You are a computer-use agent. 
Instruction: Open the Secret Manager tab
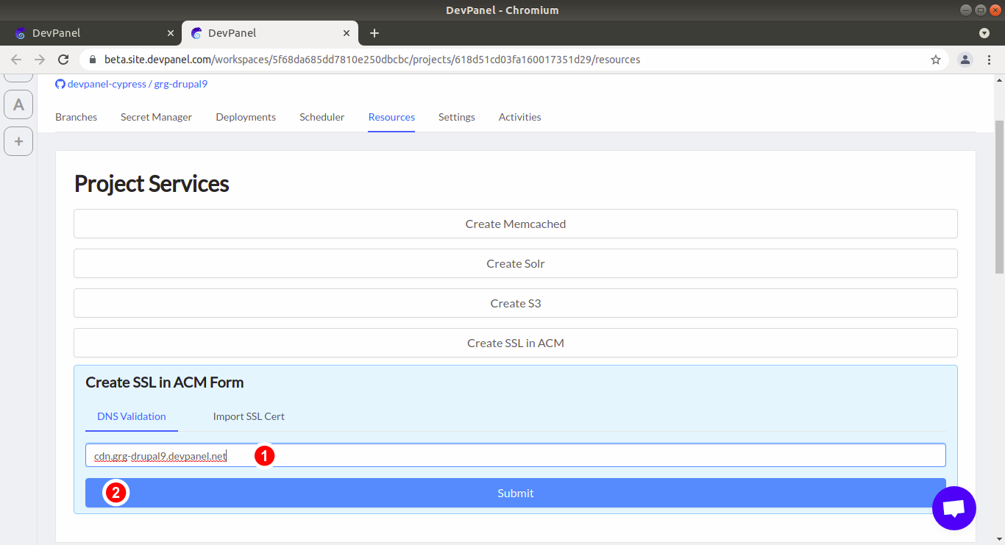[156, 117]
